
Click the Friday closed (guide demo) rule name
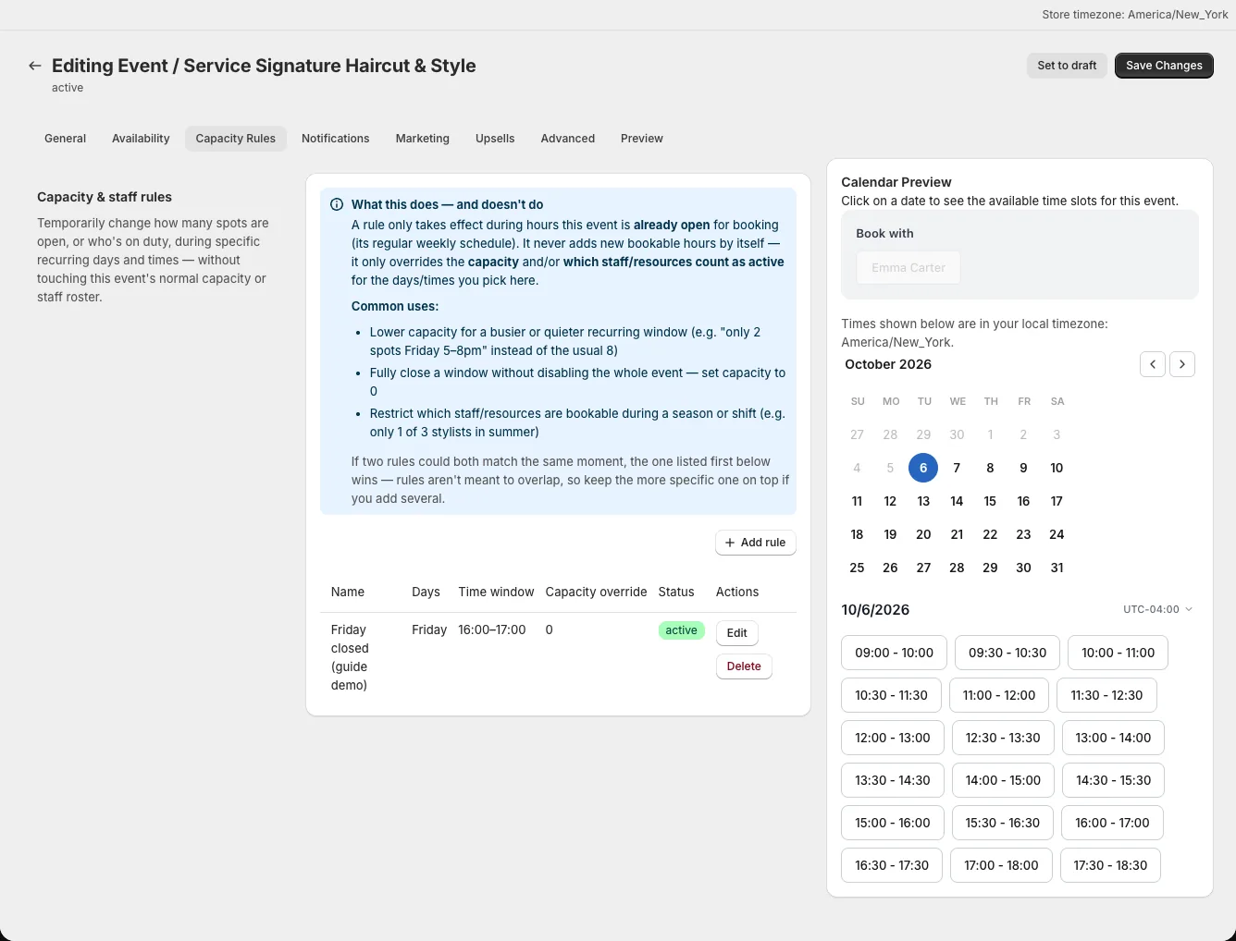point(350,657)
